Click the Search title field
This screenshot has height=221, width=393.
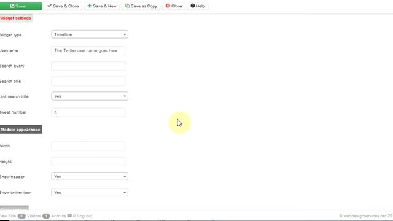88,82
